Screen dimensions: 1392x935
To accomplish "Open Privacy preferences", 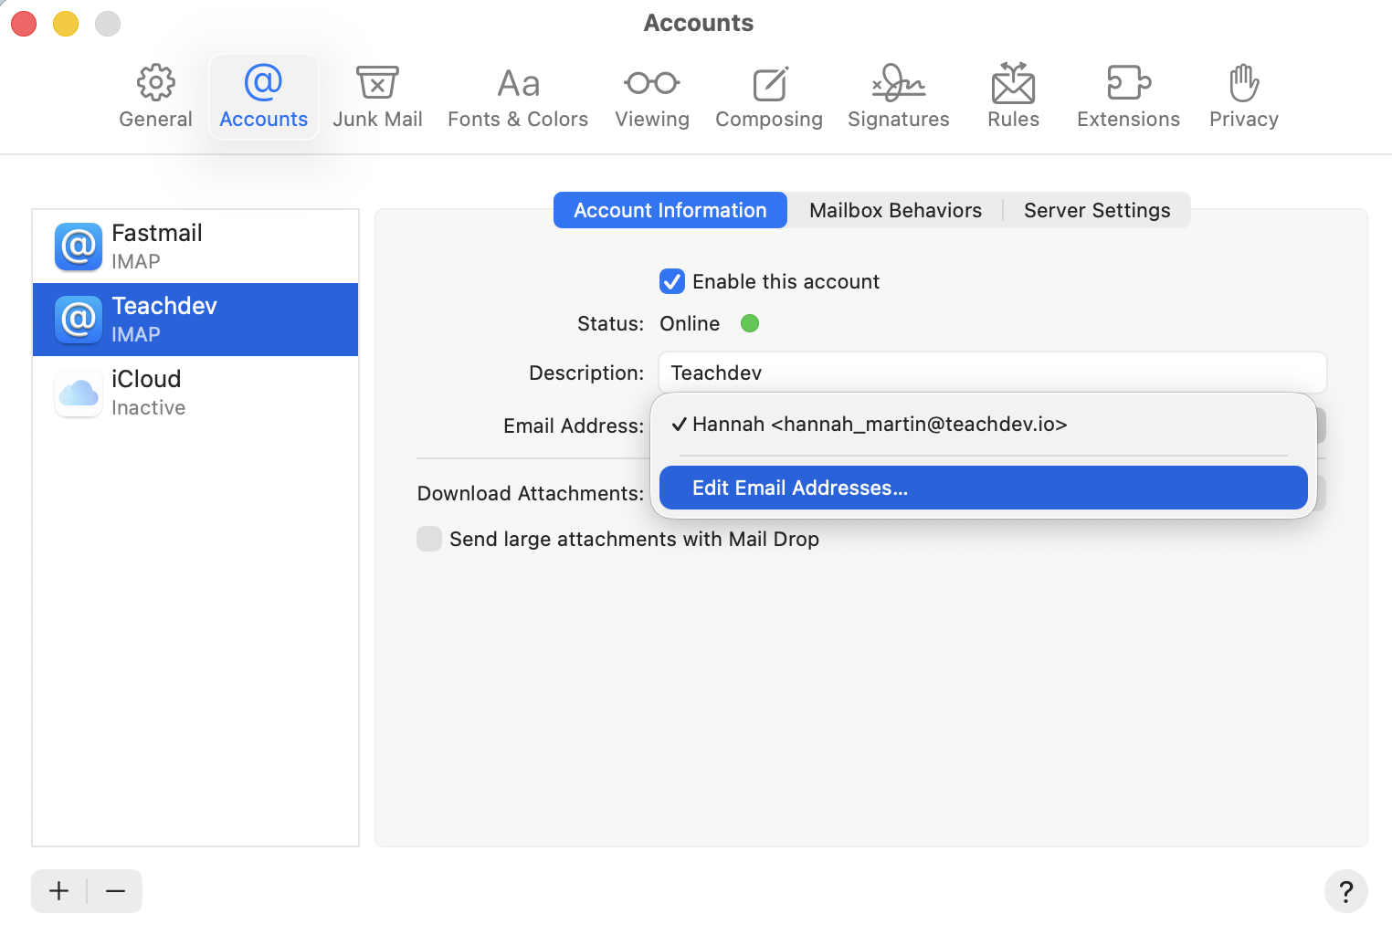I will pos(1243,97).
